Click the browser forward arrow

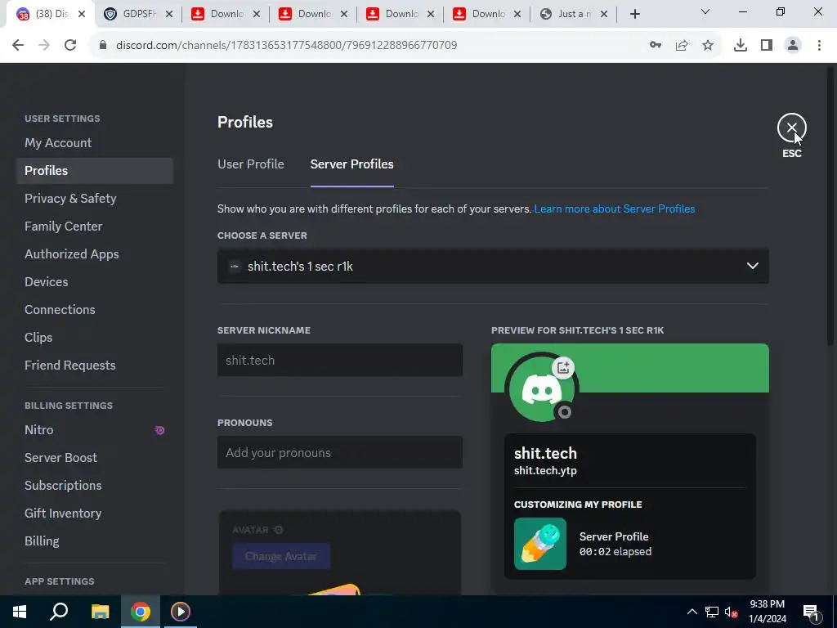(x=44, y=45)
